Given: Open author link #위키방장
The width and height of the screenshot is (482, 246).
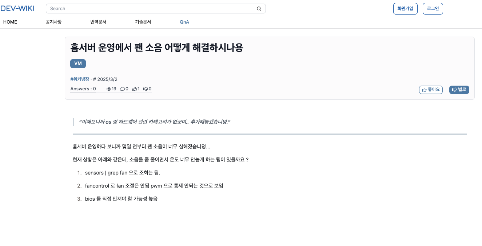Looking at the screenshot, I should click(80, 79).
